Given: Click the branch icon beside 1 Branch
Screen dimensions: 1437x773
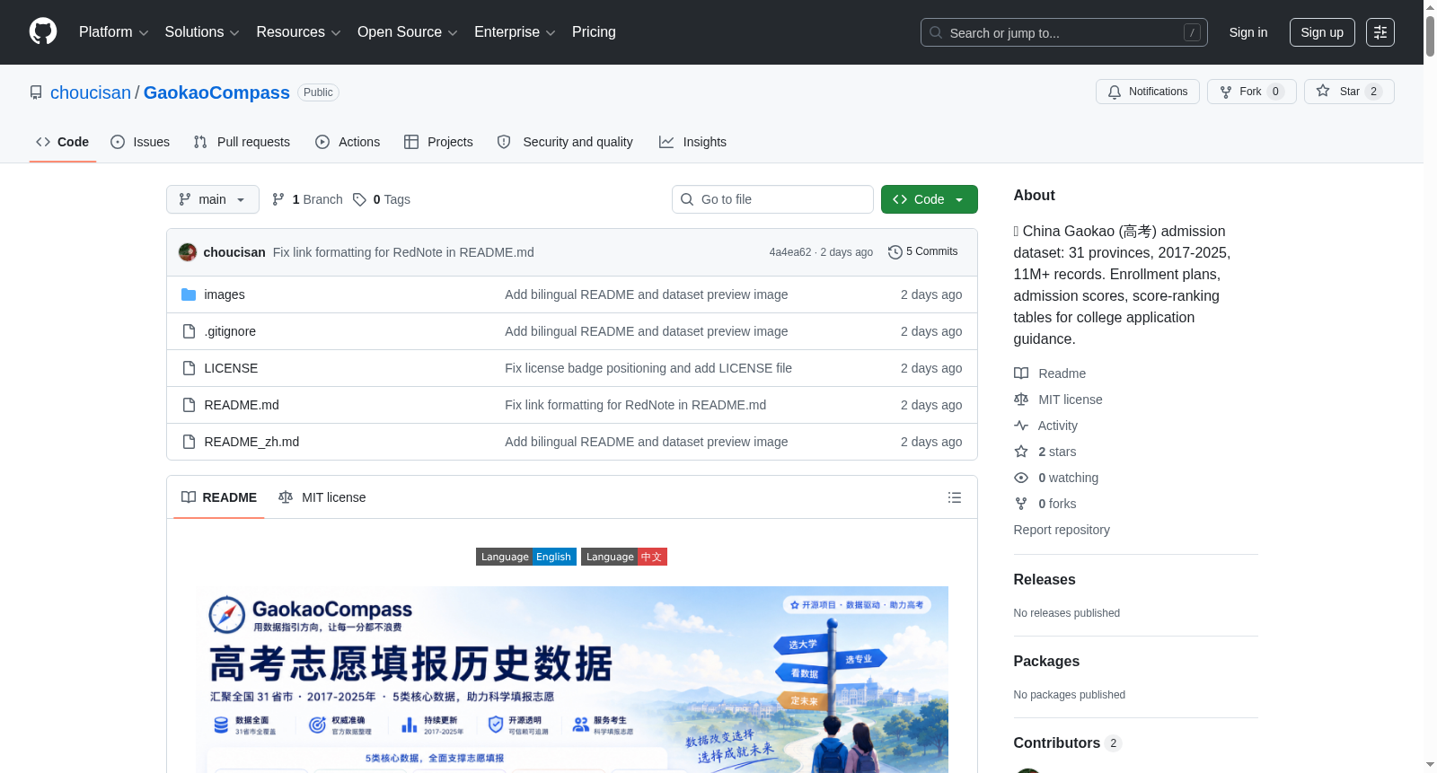Looking at the screenshot, I should pyautogui.click(x=278, y=199).
